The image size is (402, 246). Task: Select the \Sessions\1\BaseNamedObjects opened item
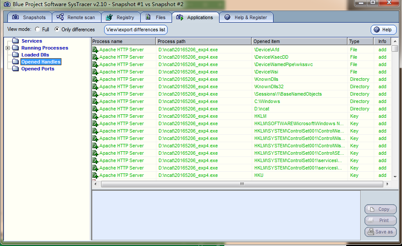coord(288,94)
